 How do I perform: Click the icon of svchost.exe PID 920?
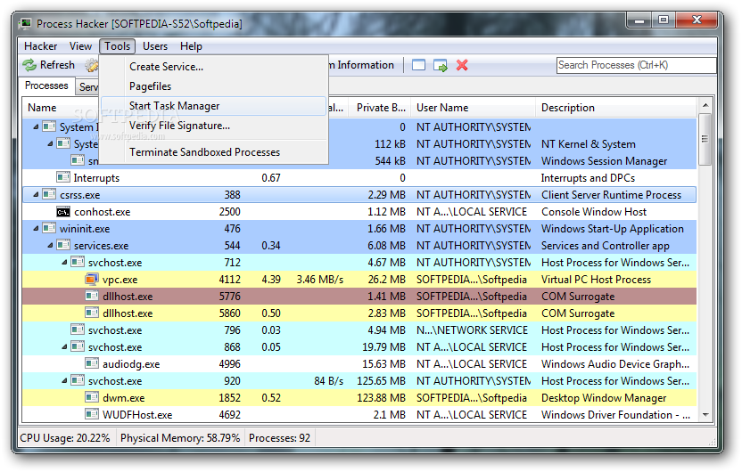pyautogui.click(x=78, y=381)
